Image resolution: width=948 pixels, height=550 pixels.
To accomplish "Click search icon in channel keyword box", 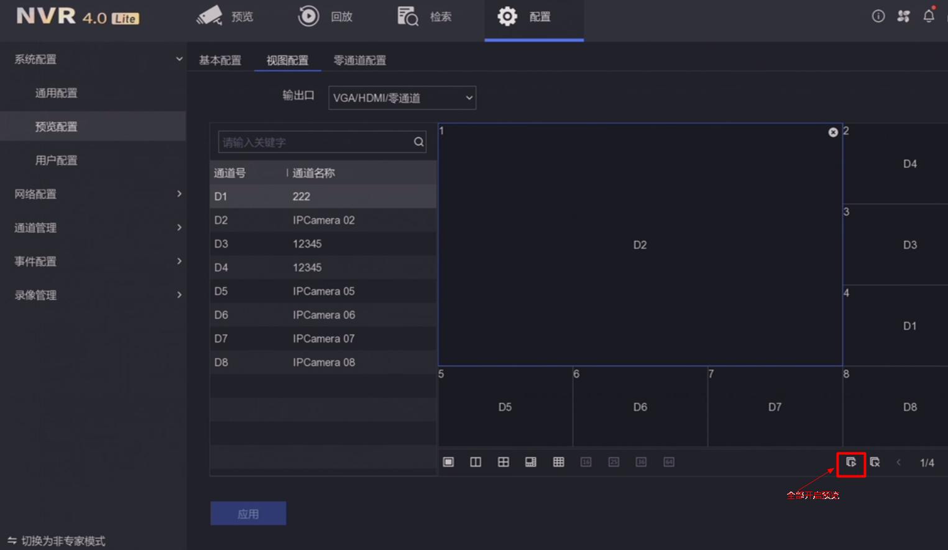I will click(418, 142).
